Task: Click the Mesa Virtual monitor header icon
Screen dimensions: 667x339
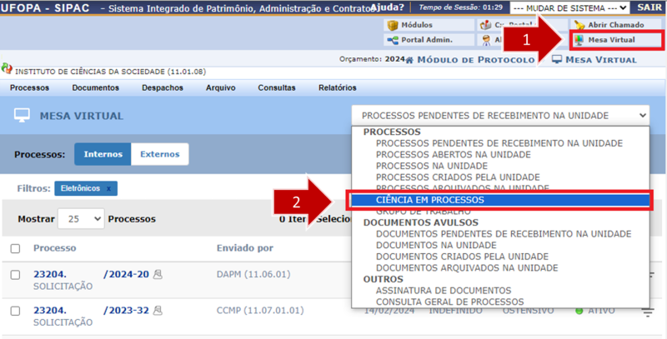Action: coord(23,116)
